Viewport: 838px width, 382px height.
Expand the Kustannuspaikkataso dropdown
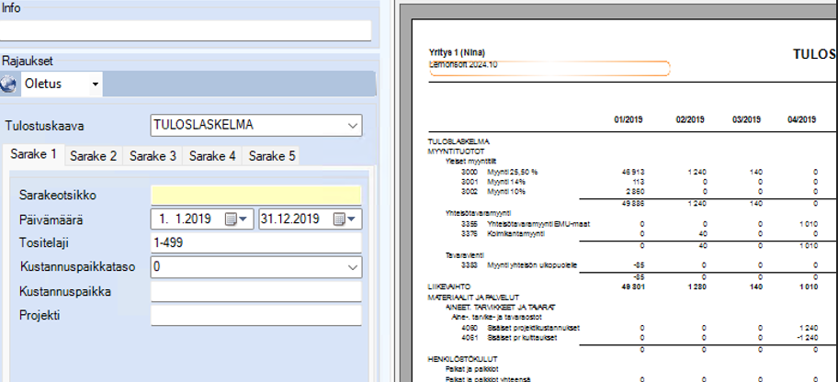click(353, 267)
